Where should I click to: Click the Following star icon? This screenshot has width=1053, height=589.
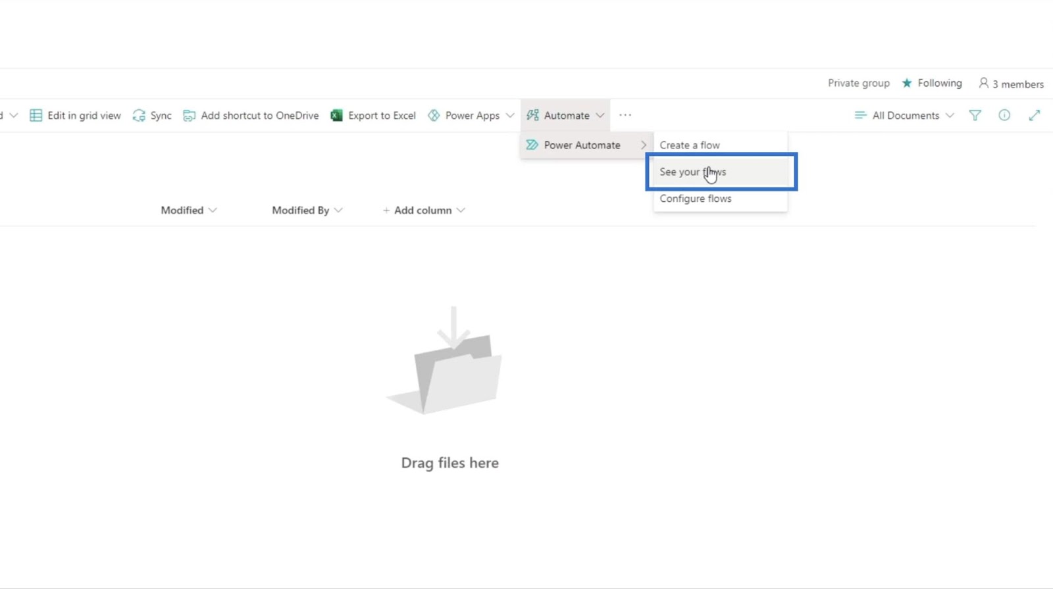(x=907, y=83)
